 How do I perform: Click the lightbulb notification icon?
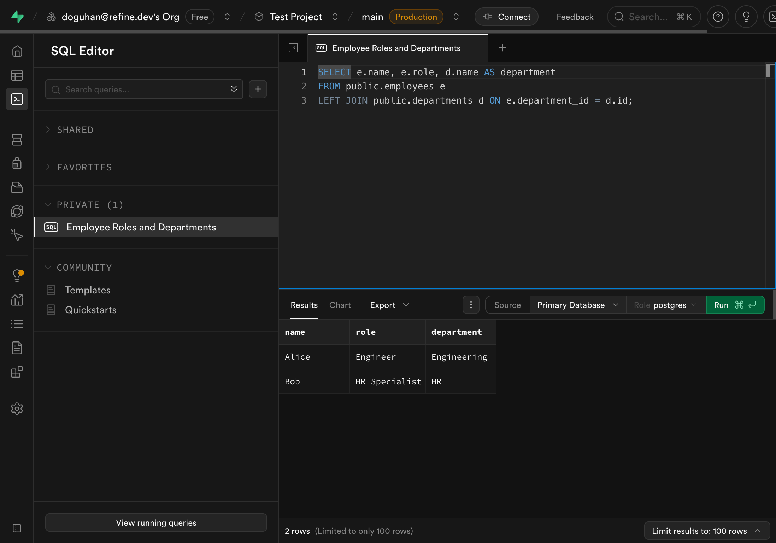click(x=17, y=276)
